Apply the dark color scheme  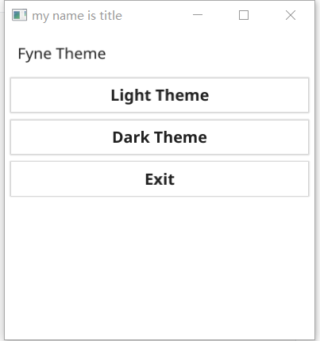[160, 137]
